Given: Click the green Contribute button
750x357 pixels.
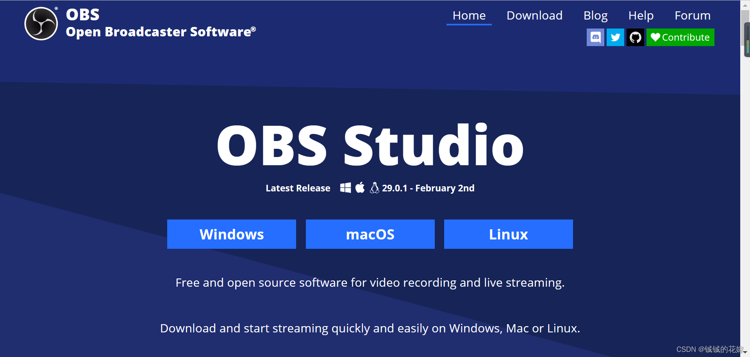Looking at the screenshot, I should [x=680, y=37].
